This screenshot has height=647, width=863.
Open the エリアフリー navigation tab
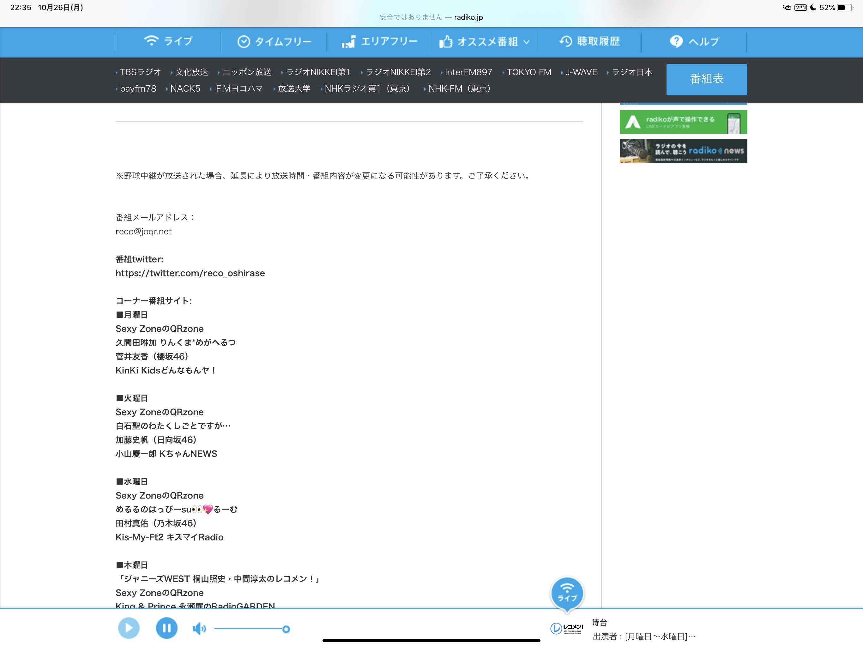pyautogui.click(x=379, y=41)
